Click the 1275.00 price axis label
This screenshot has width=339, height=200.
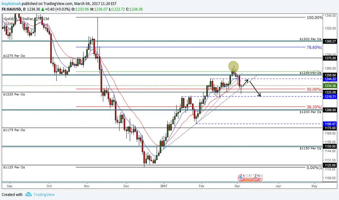[x=330, y=58]
